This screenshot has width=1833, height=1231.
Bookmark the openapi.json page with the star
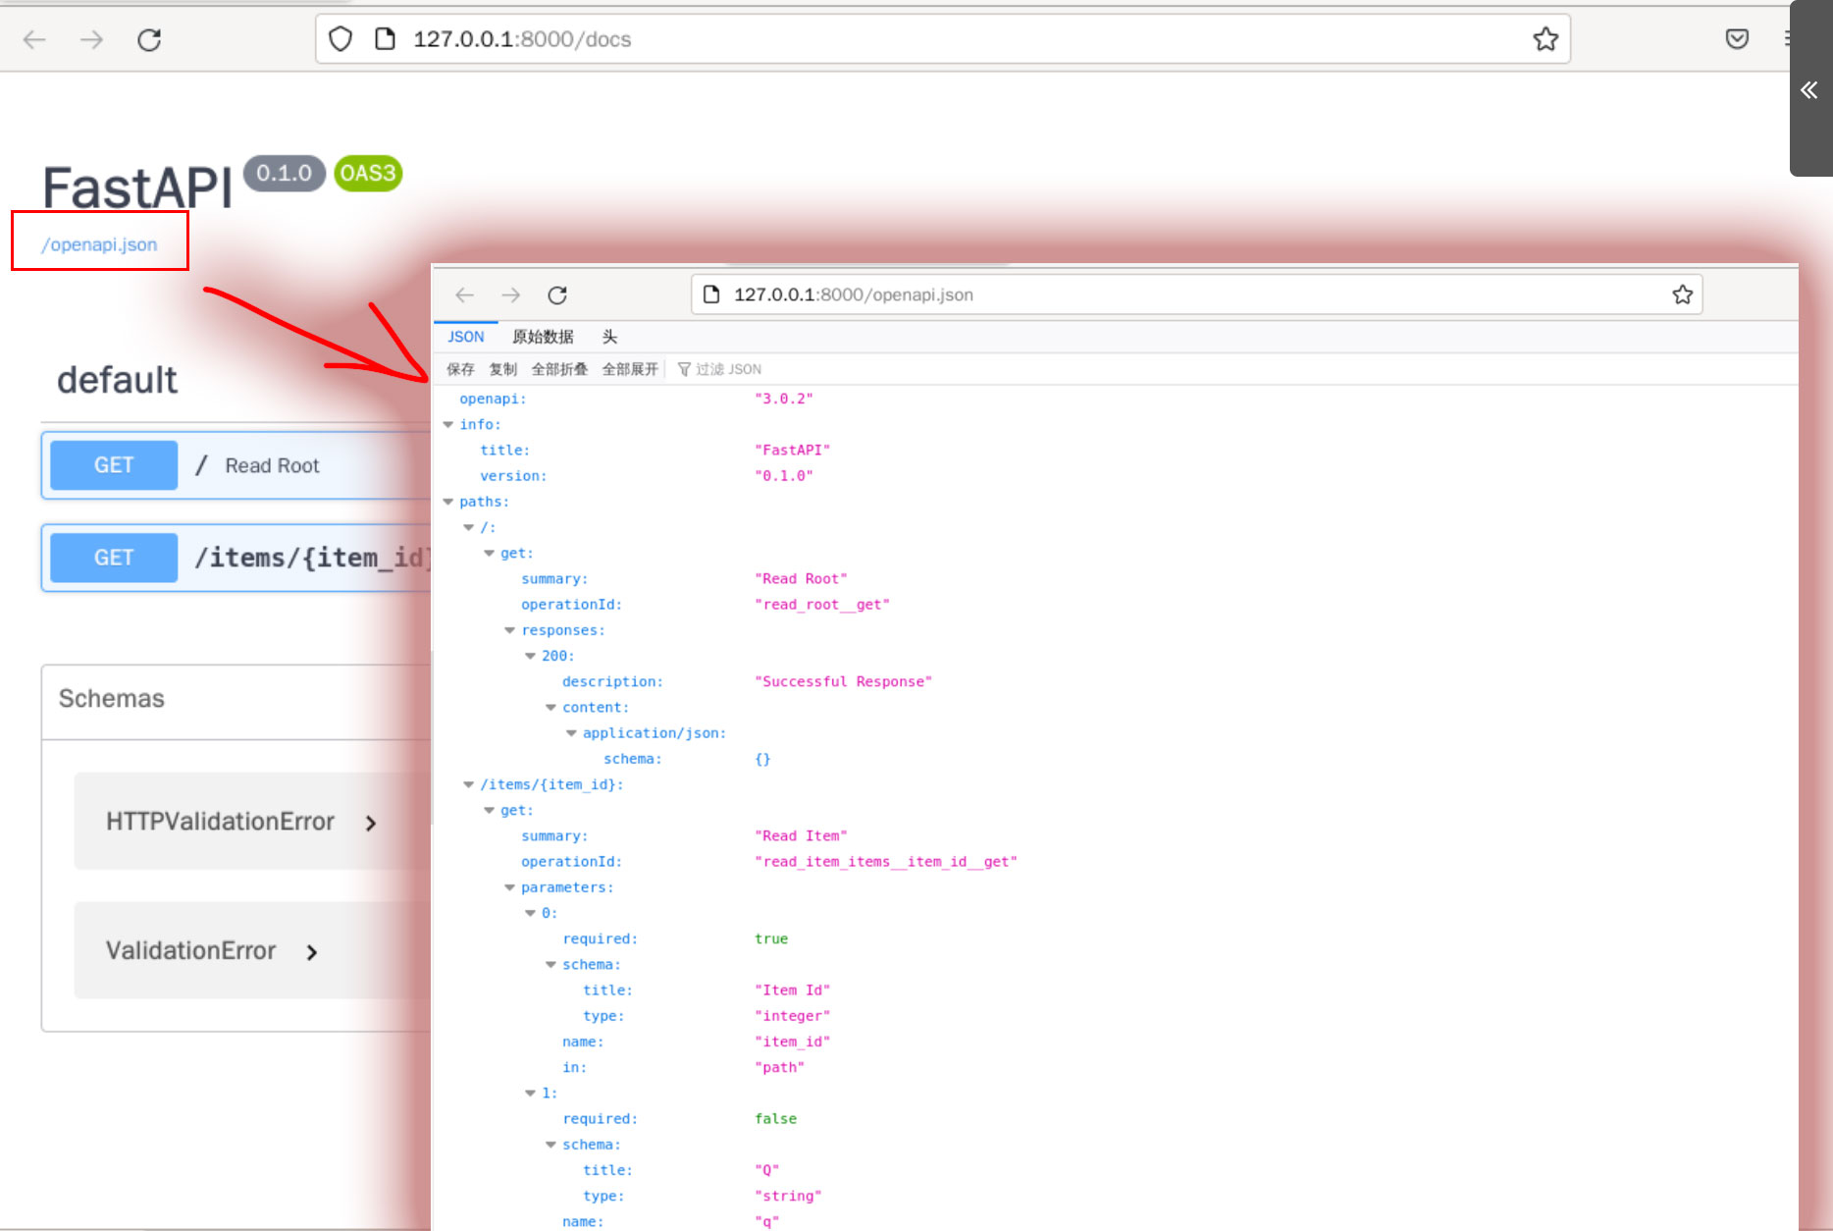pos(1683,294)
